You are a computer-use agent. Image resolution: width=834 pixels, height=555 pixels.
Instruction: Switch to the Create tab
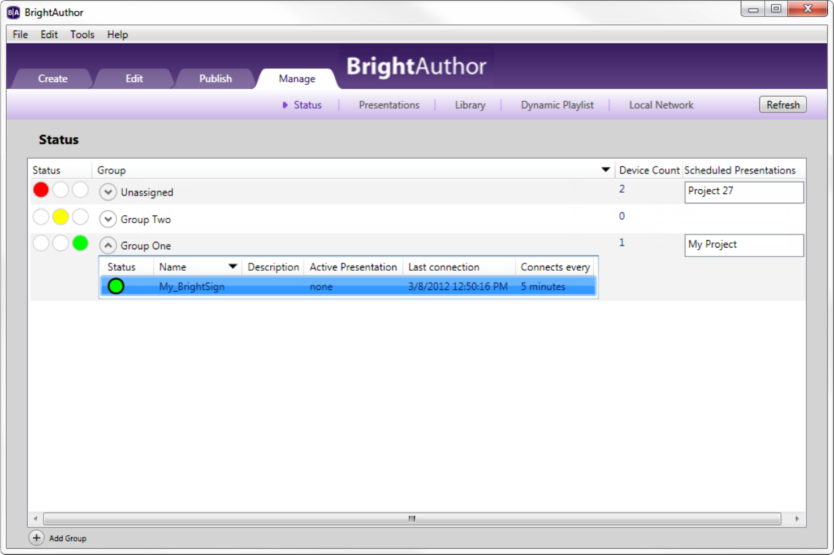[x=53, y=79]
